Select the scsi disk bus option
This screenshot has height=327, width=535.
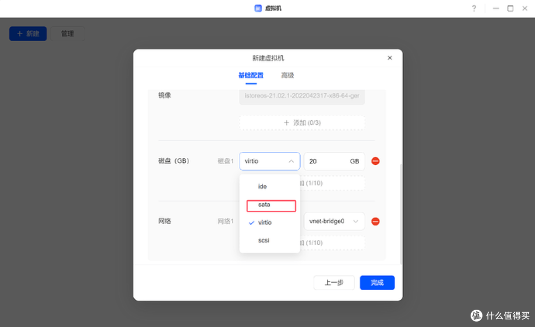tap(263, 240)
